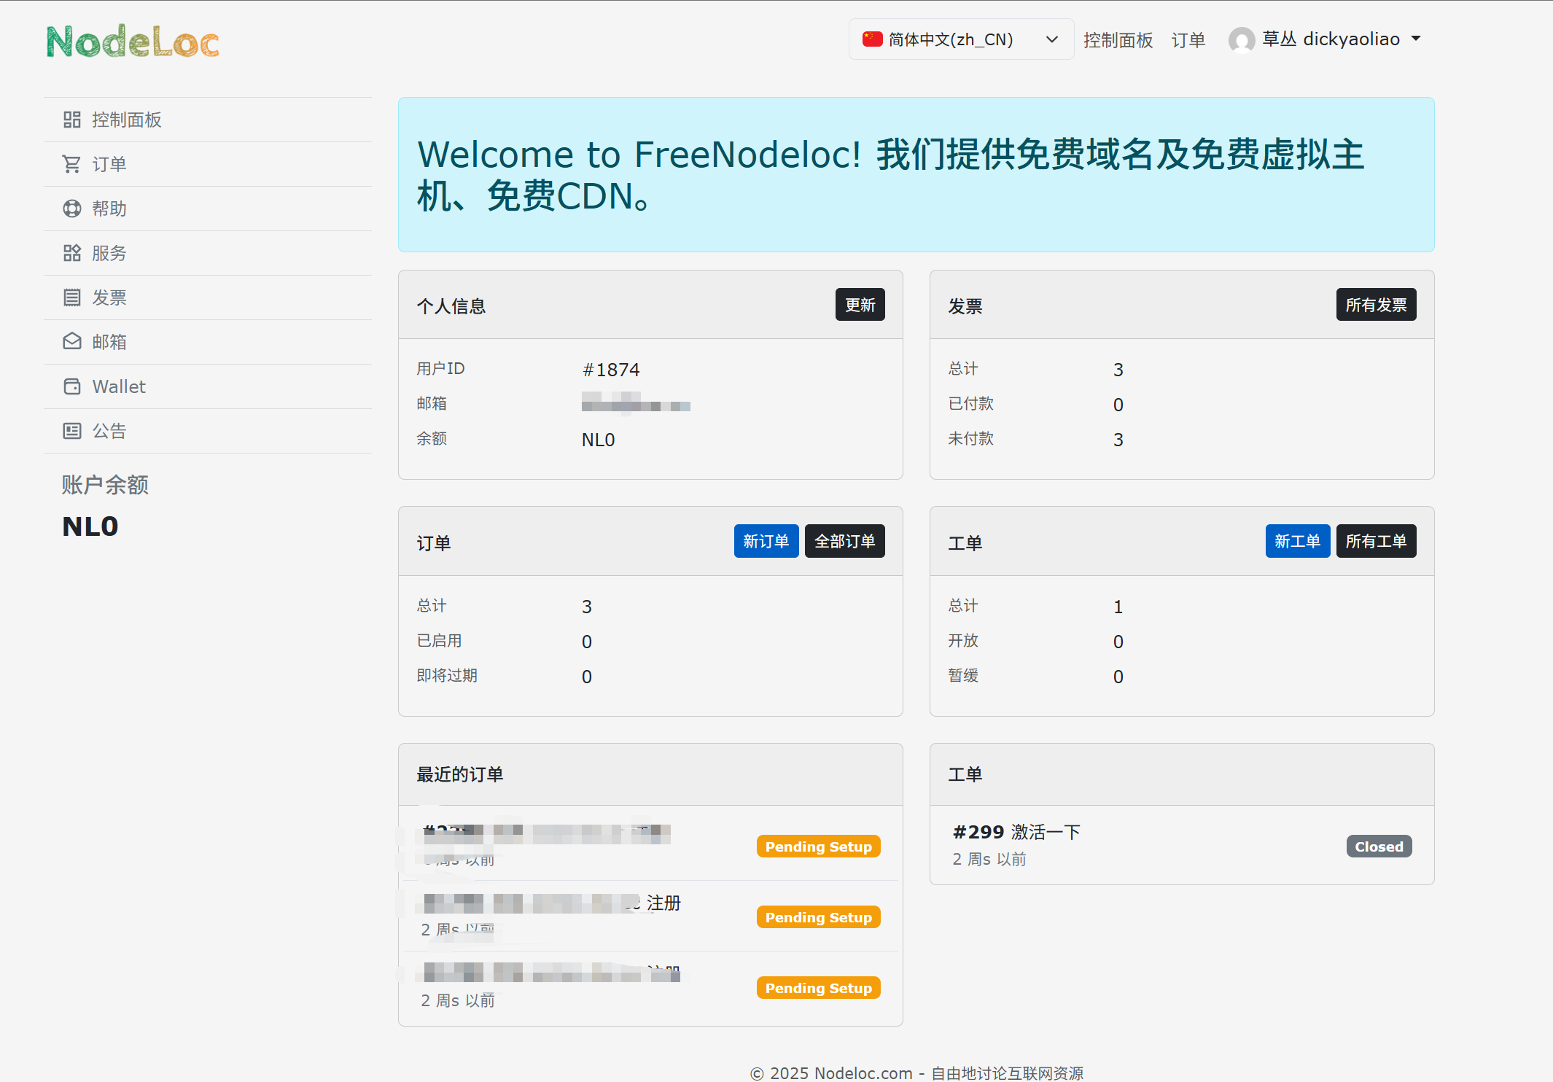1553x1082 pixels.
Task: Click the 用户ID label
Action: pos(440,368)
